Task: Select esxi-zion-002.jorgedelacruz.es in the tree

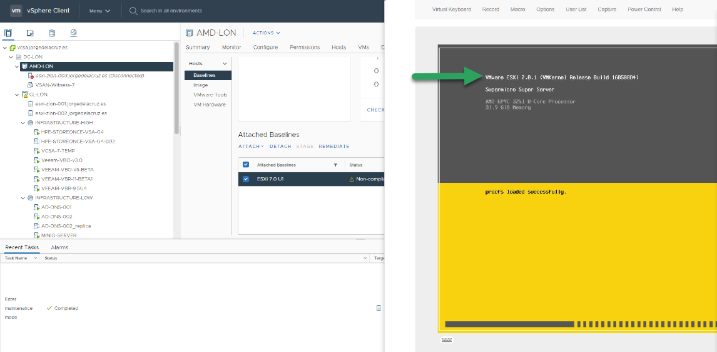Action: (x=71, y=113)
